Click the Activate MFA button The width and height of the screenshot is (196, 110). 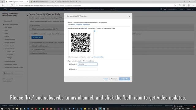click(x=37, y=37)
